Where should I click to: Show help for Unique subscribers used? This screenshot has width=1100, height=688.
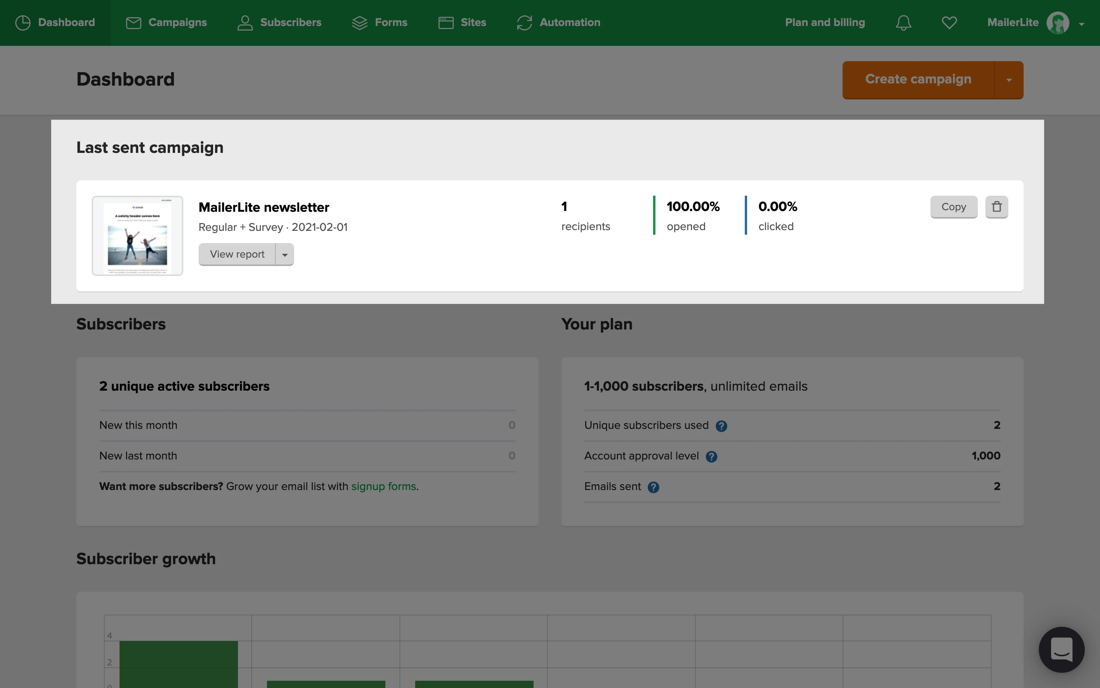(721, 426)
